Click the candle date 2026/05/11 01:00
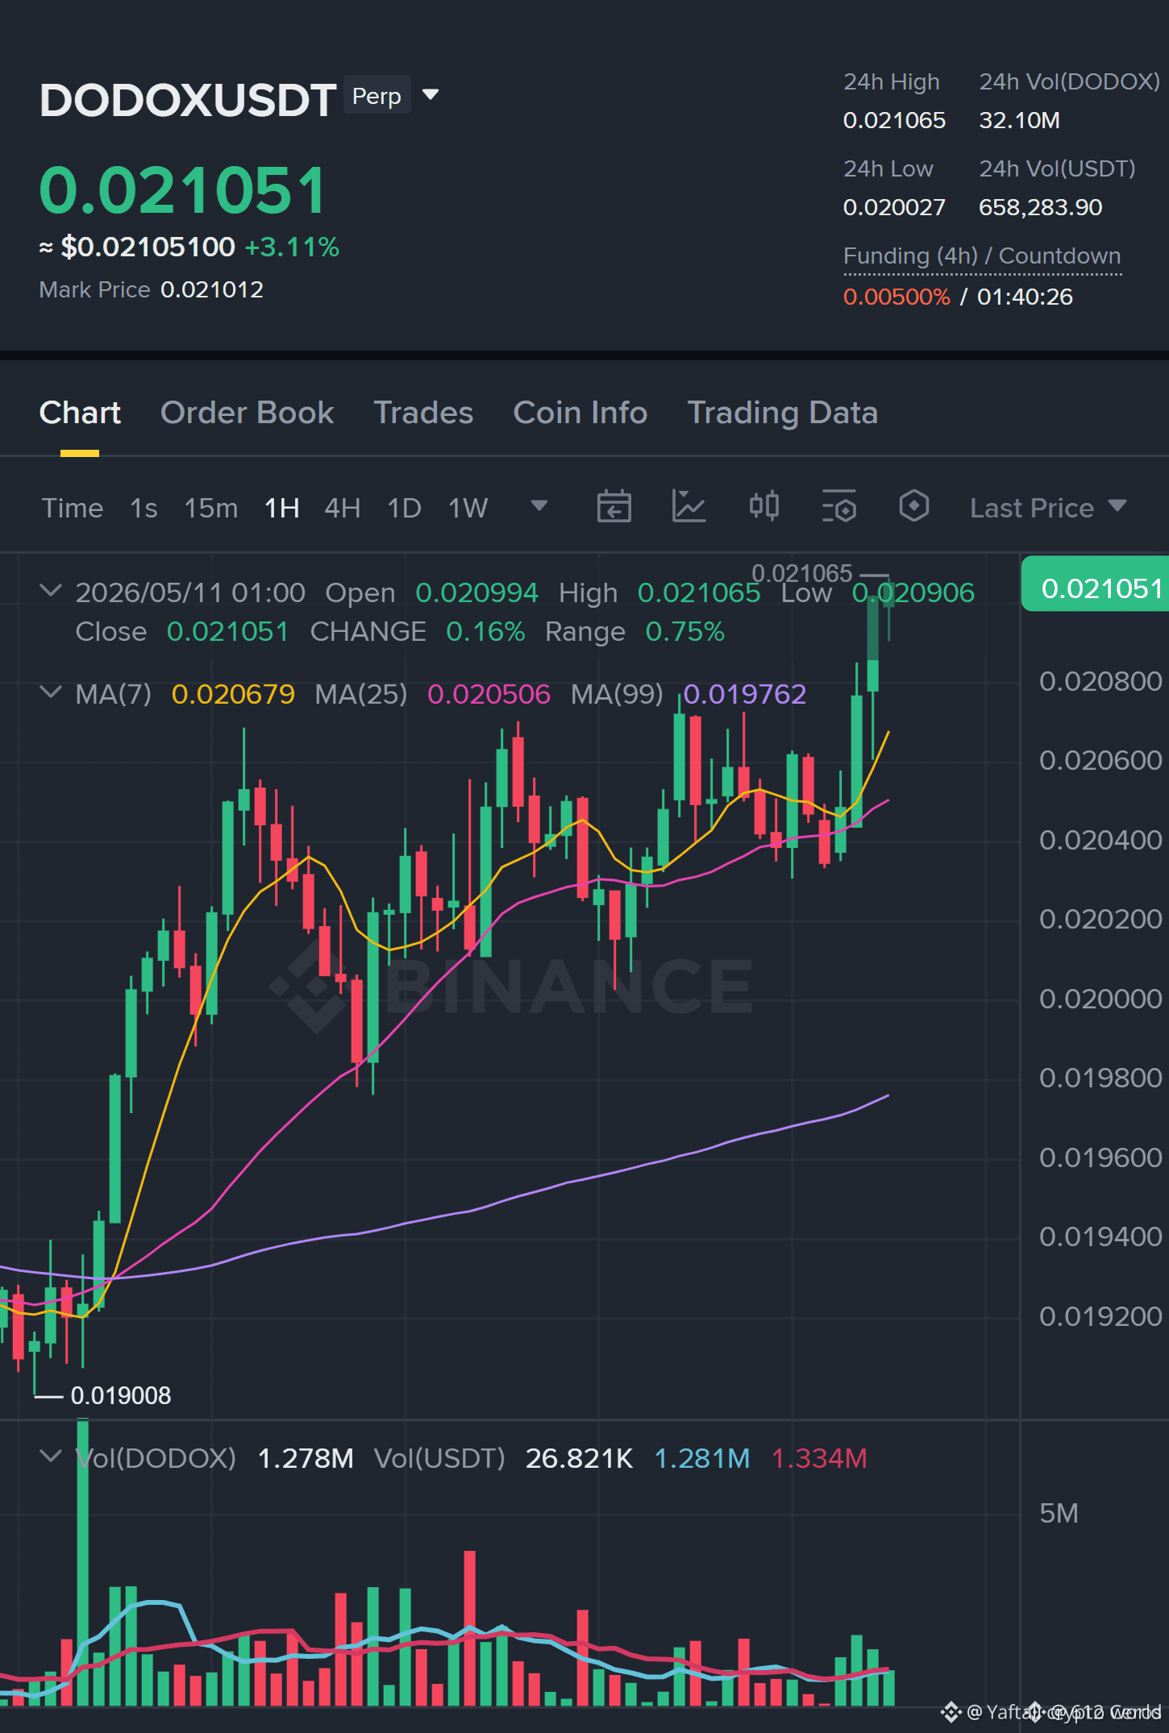 (190, 592)
